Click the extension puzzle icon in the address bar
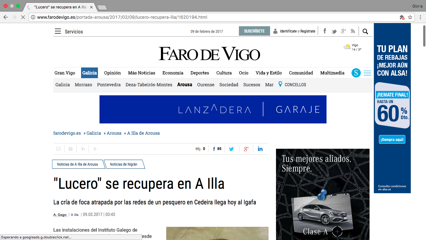426x240 pixels. (x=402, y=17)
